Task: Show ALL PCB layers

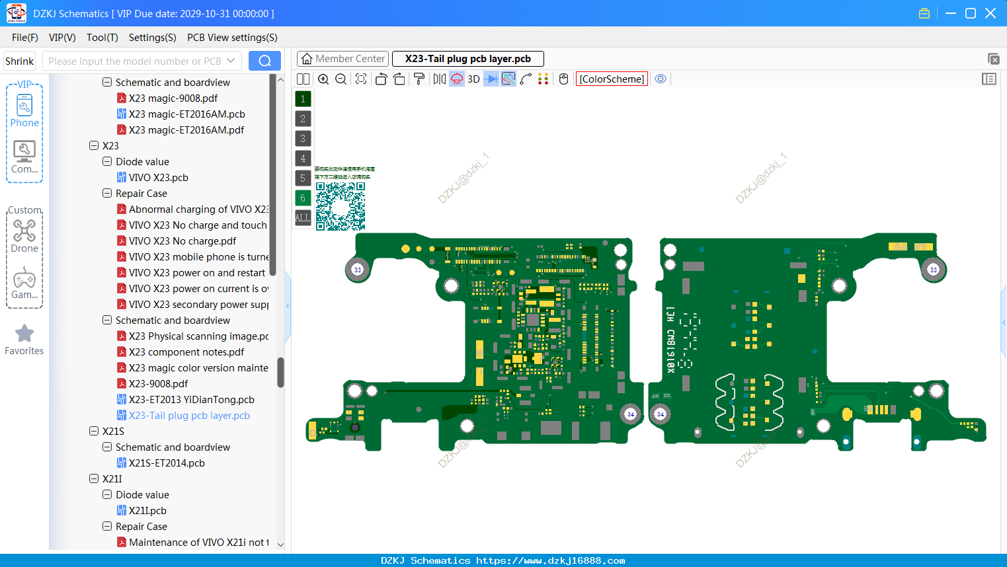Action: click(x=303, y=217)
